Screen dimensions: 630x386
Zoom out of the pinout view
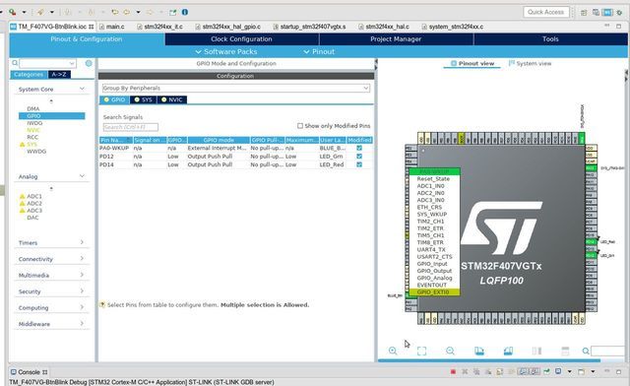[450, 351]
